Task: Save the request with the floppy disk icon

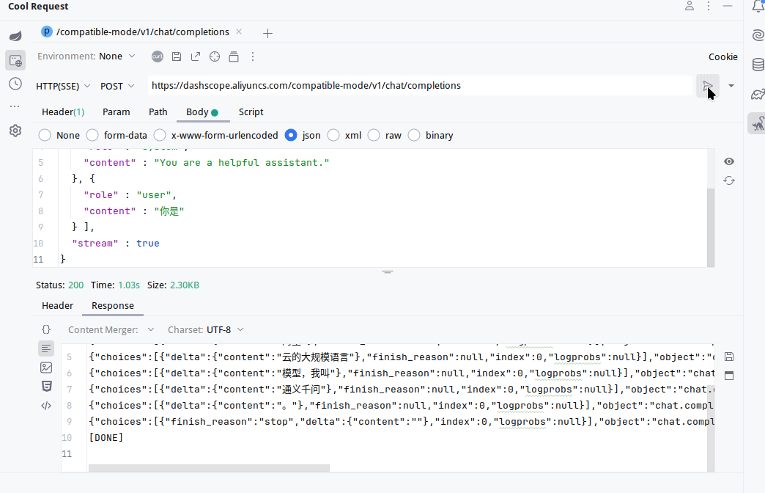Action: tap(177, 56)
